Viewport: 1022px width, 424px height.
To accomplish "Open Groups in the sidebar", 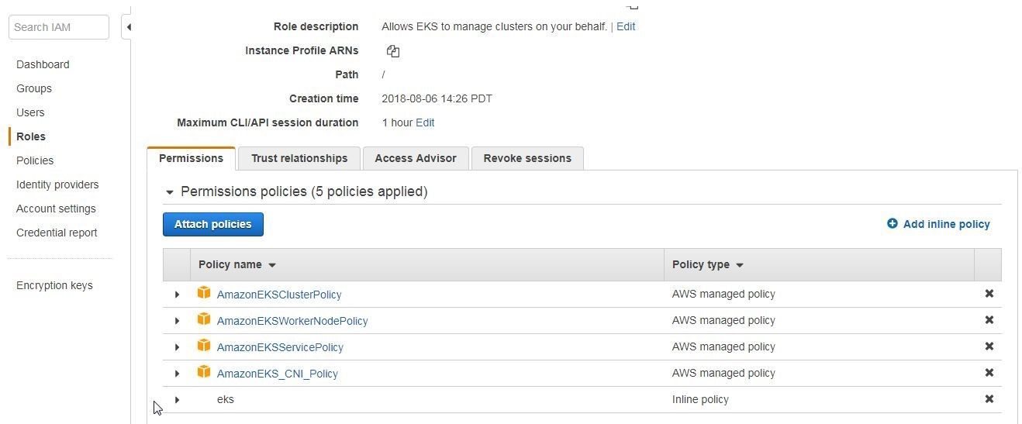I will [x=34, y=88].
